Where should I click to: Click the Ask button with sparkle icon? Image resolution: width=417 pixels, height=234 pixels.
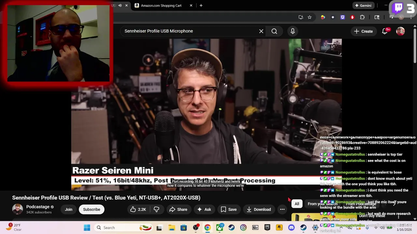click(x=204, y=209)
